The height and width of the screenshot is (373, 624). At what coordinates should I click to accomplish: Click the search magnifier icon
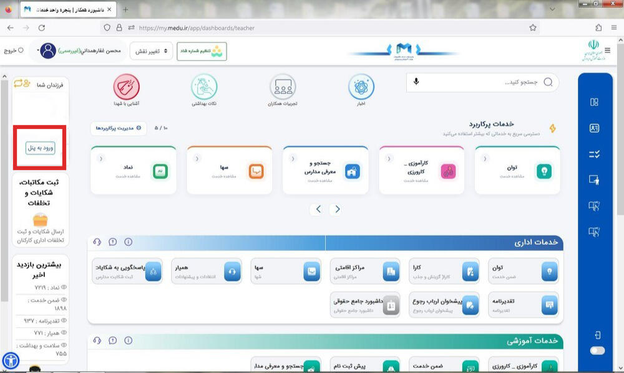548,82
